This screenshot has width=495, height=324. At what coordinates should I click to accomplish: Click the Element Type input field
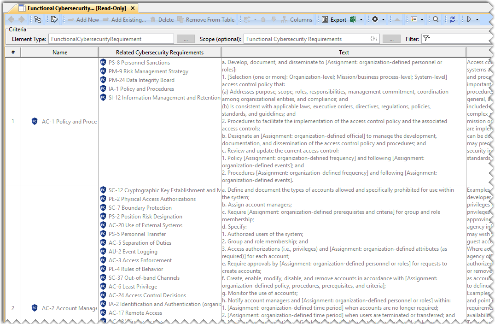tap(111, 39)
